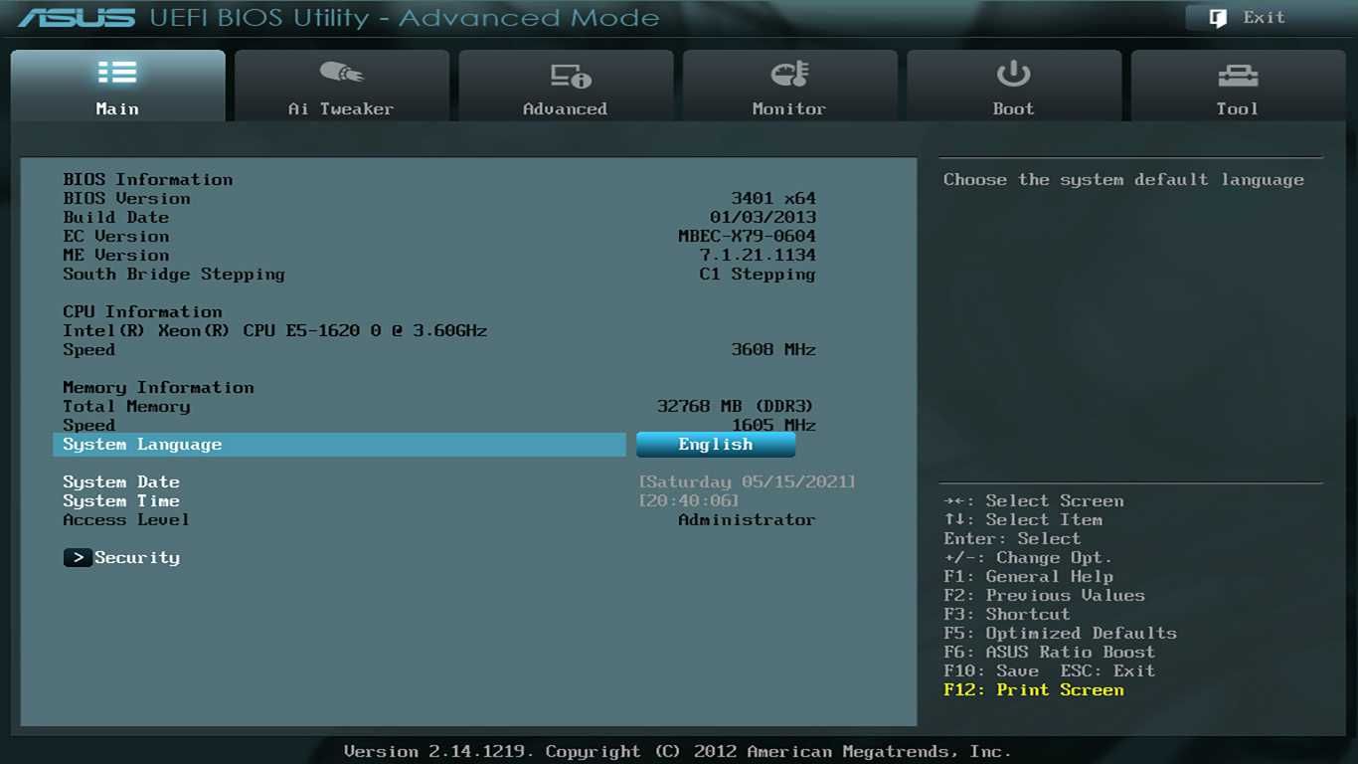Click the Enter: Select hint
The height and width of the screenshot is (764, 1358).
point(1012,539)
